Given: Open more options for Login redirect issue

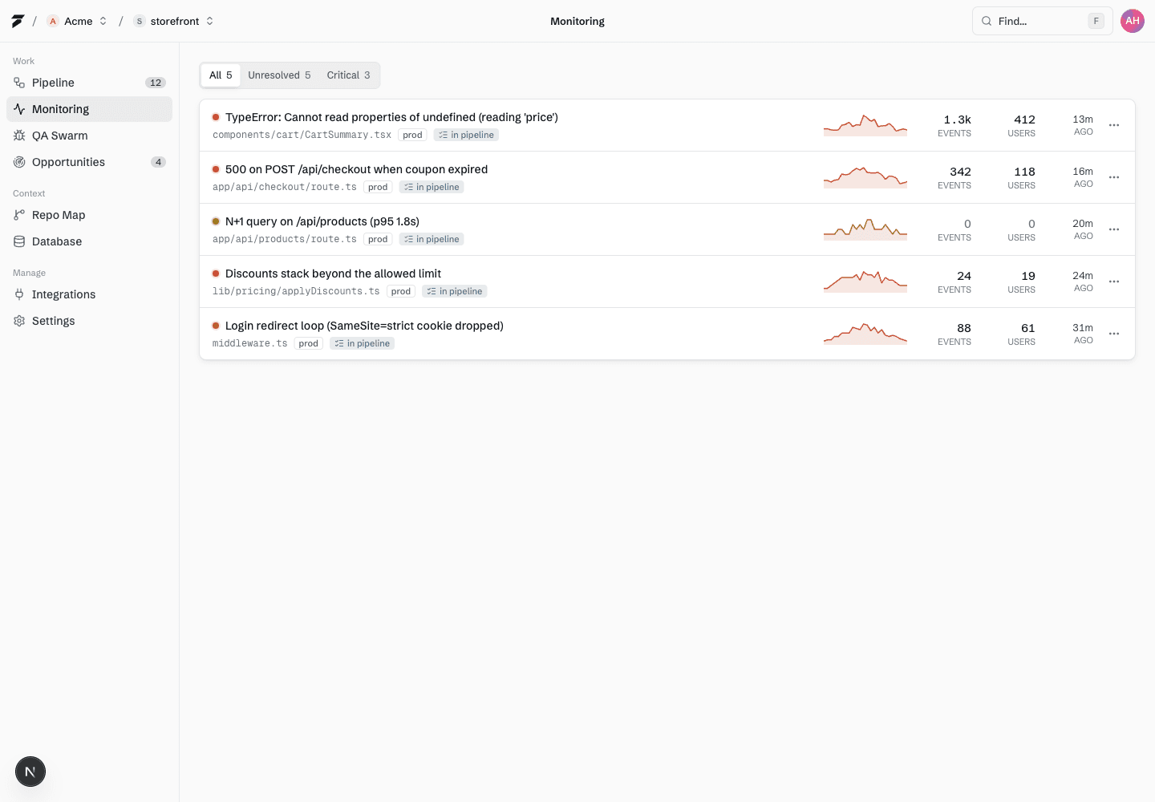Looking at the screenshot, I should coord(1114,334).
